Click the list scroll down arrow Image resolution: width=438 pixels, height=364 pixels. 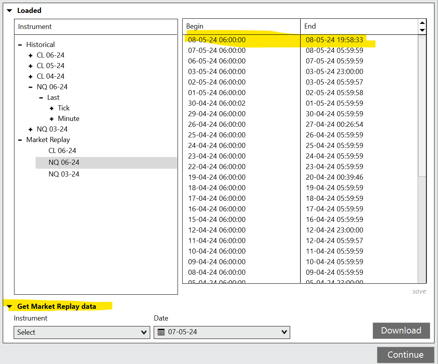pos(422,30)
